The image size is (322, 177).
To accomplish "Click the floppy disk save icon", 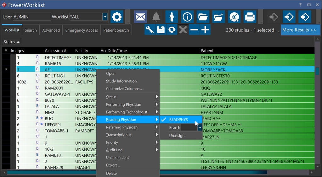I will 161,30.
